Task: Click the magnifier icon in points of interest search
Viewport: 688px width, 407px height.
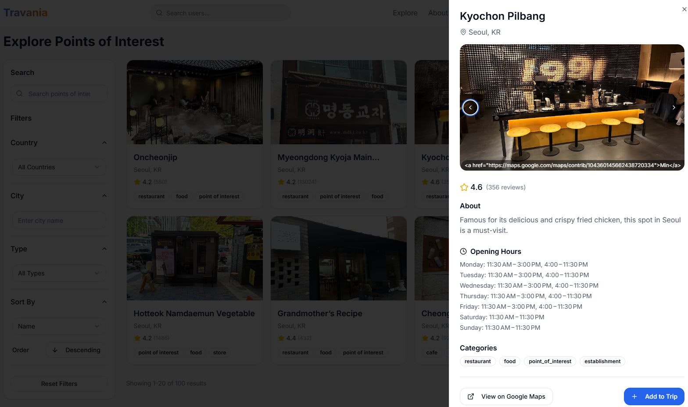Action: [19, 93]
